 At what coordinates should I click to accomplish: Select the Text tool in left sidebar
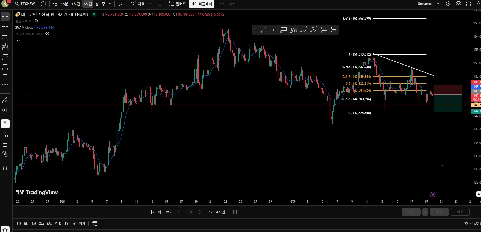5,77
